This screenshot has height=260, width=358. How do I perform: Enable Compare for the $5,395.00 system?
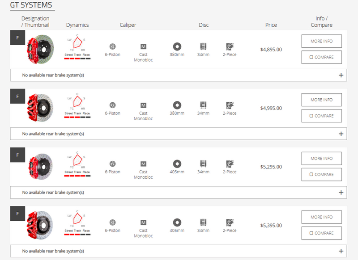(311, 233)
